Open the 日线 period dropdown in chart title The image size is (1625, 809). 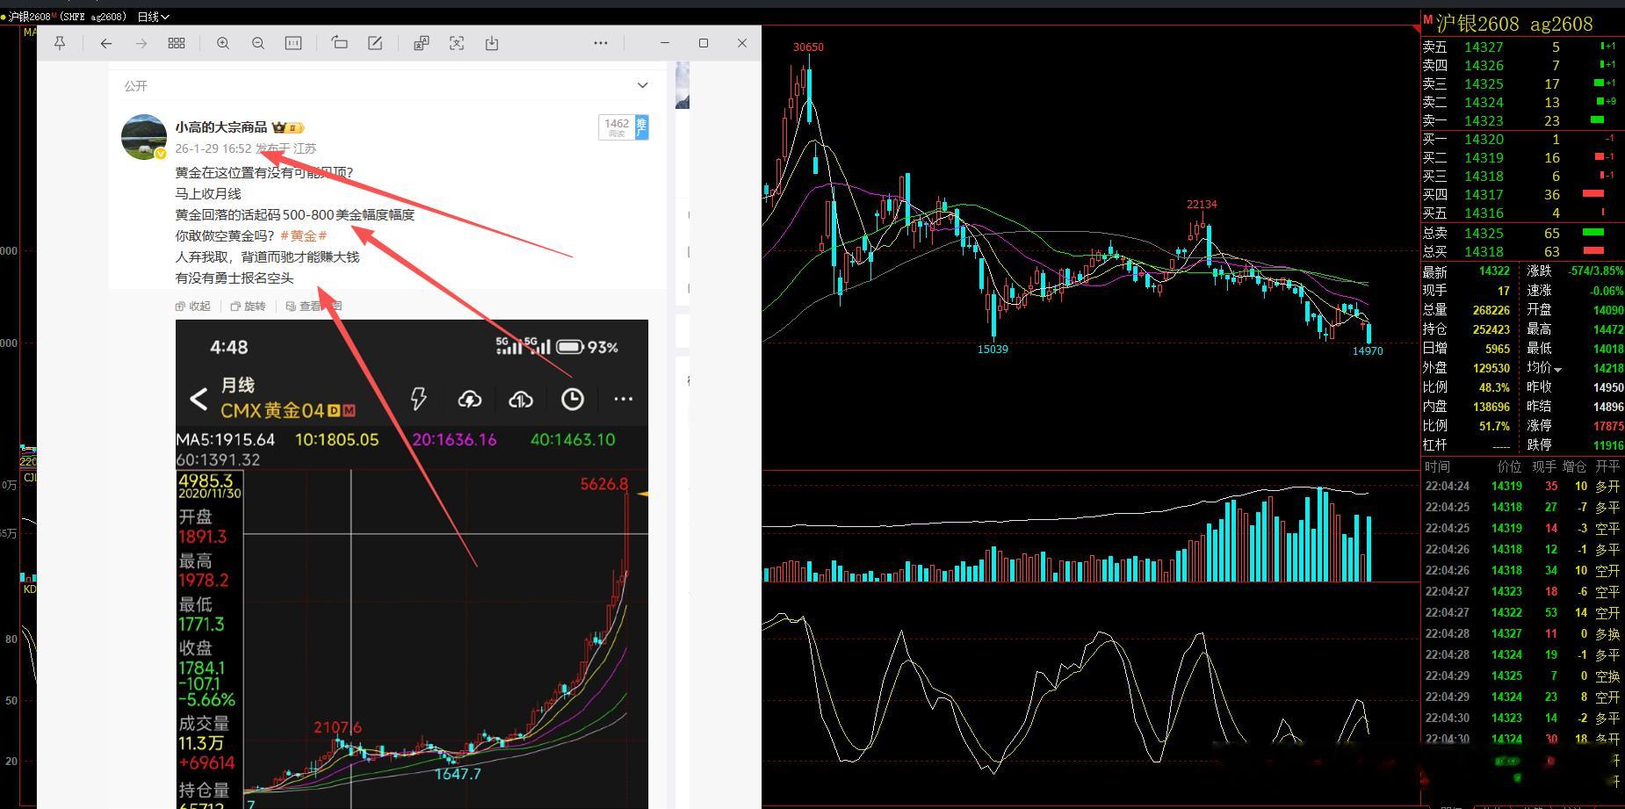(154, 17)
